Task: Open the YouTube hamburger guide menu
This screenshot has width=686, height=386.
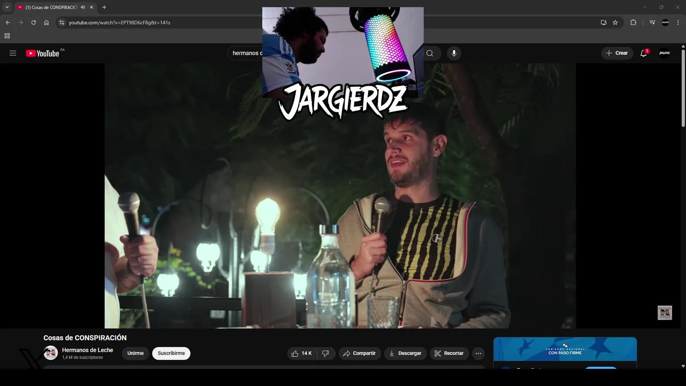Action: click(13, 53)
